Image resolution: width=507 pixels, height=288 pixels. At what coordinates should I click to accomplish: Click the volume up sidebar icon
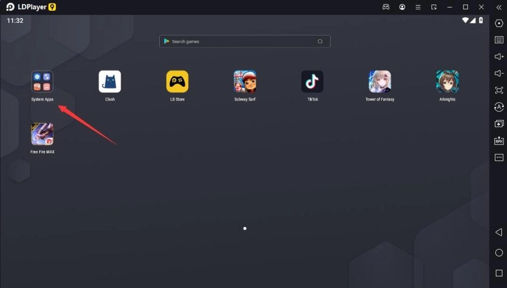click(499, 57)
